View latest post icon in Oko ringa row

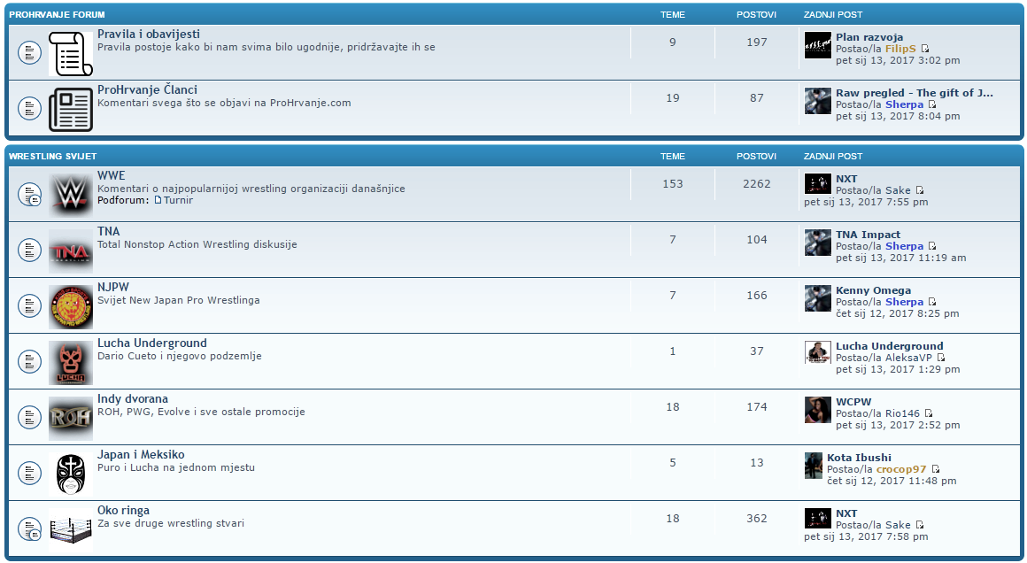[x=920, y=525]
